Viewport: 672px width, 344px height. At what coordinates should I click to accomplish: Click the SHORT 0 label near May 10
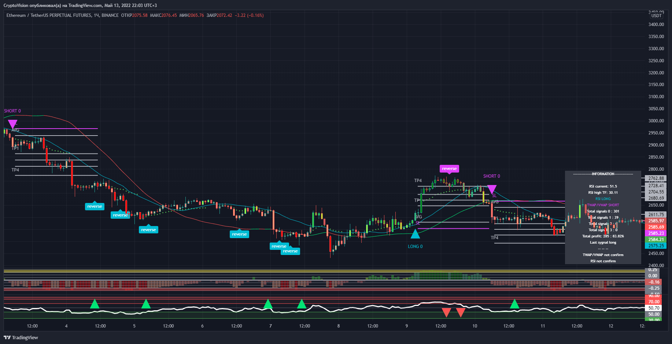pyautogui.click(x=491, y=176)
